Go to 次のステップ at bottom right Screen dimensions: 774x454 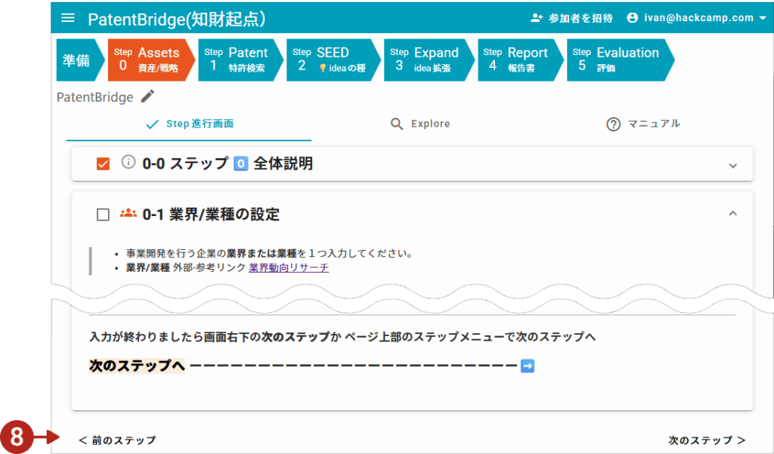(707, 440)
